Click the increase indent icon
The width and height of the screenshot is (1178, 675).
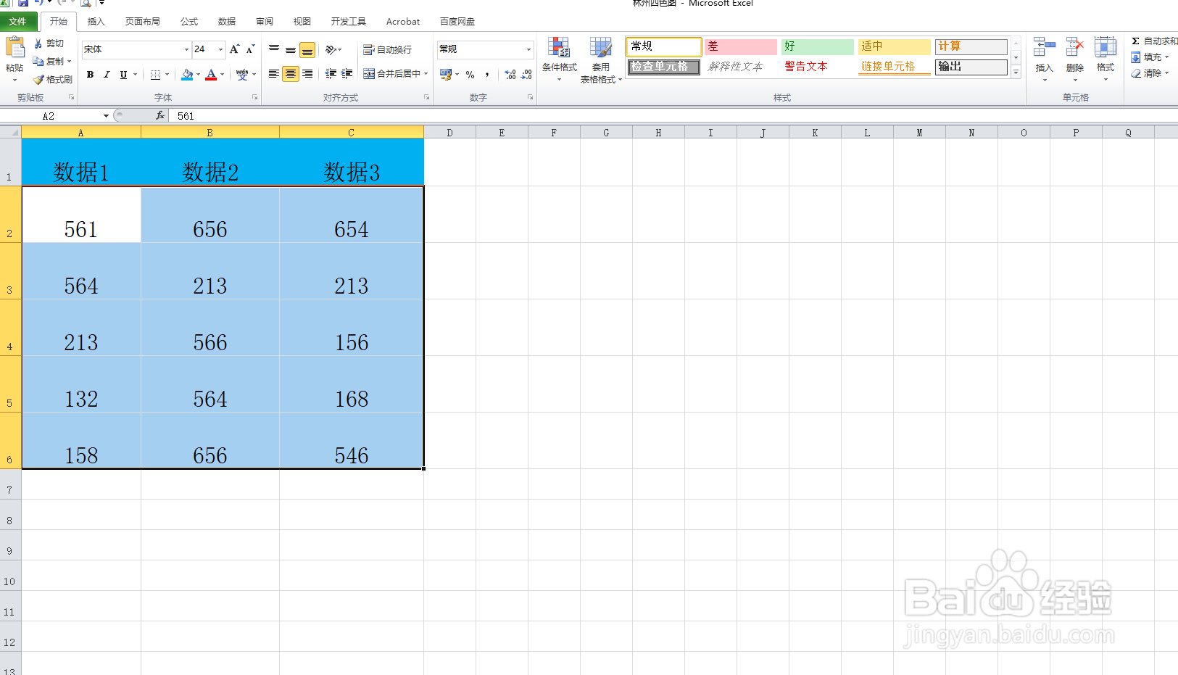347,74
